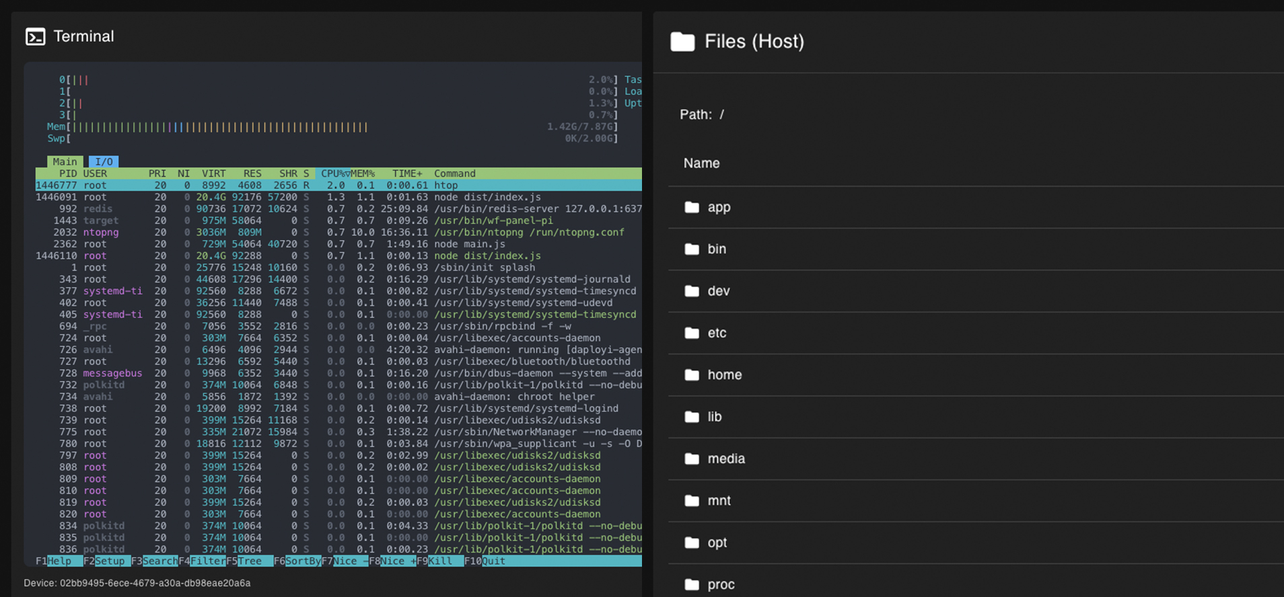Click the etc folder icon

tap(692, 333)
